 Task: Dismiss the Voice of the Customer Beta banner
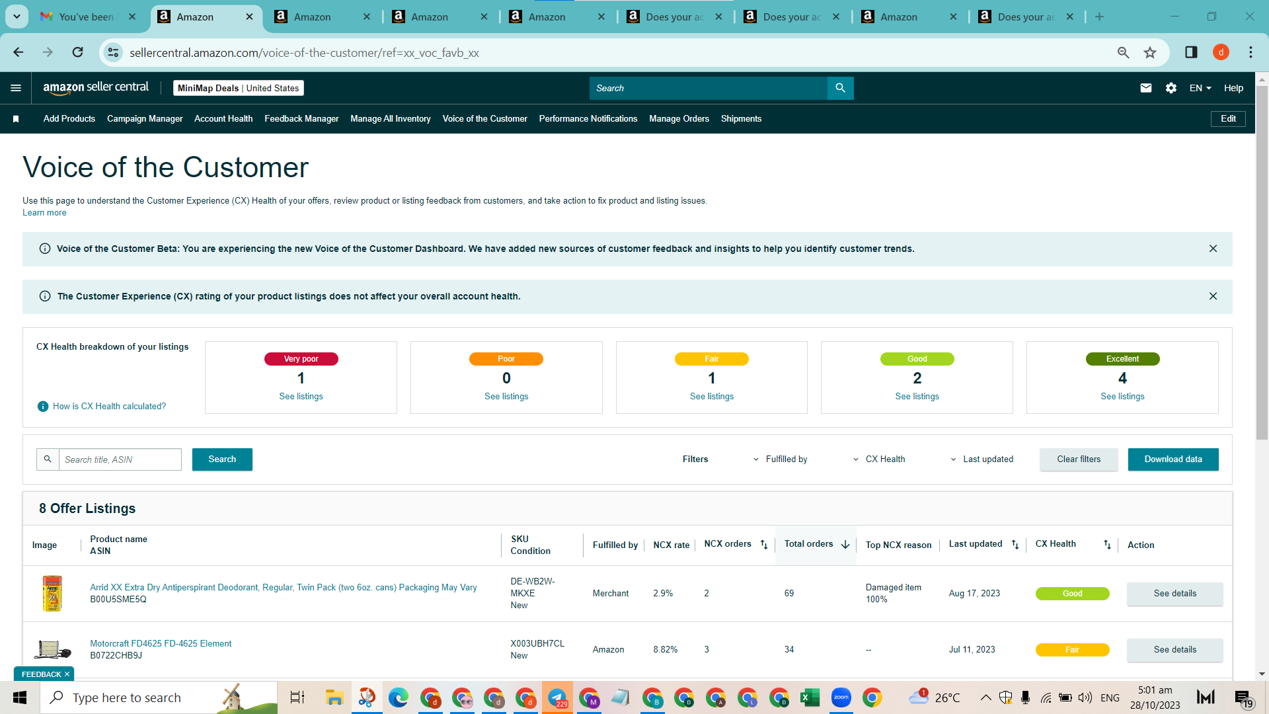pyautogui.click(x=1213, y=249)
